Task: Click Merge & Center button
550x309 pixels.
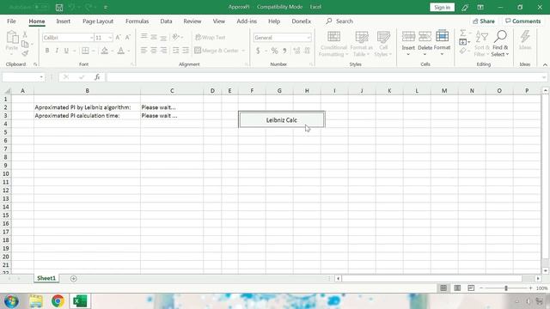Action: click(x=217, y=51)
